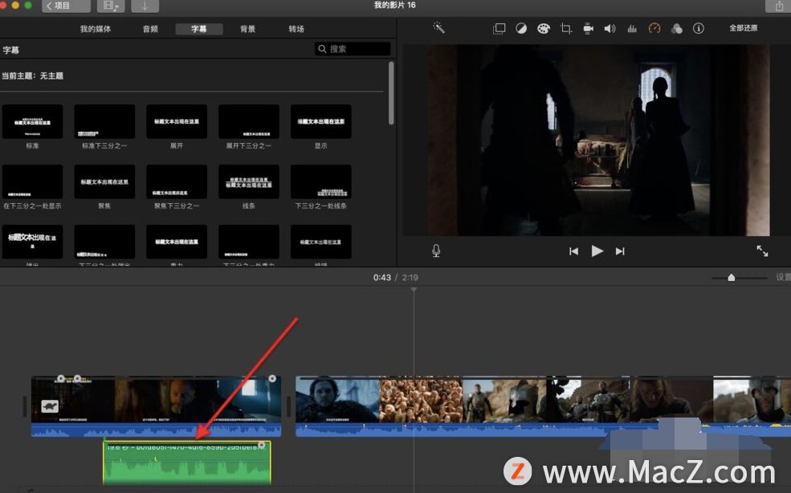791x493 pixels.
Task: Switch to My Media (我的媒体) tab
Action: tap(96, 29)
